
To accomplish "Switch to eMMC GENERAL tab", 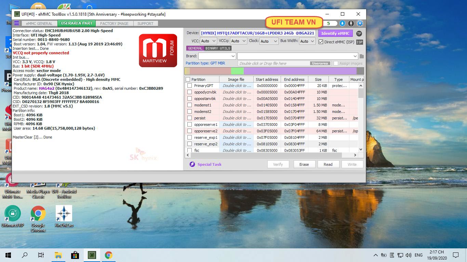I will 39,24.
